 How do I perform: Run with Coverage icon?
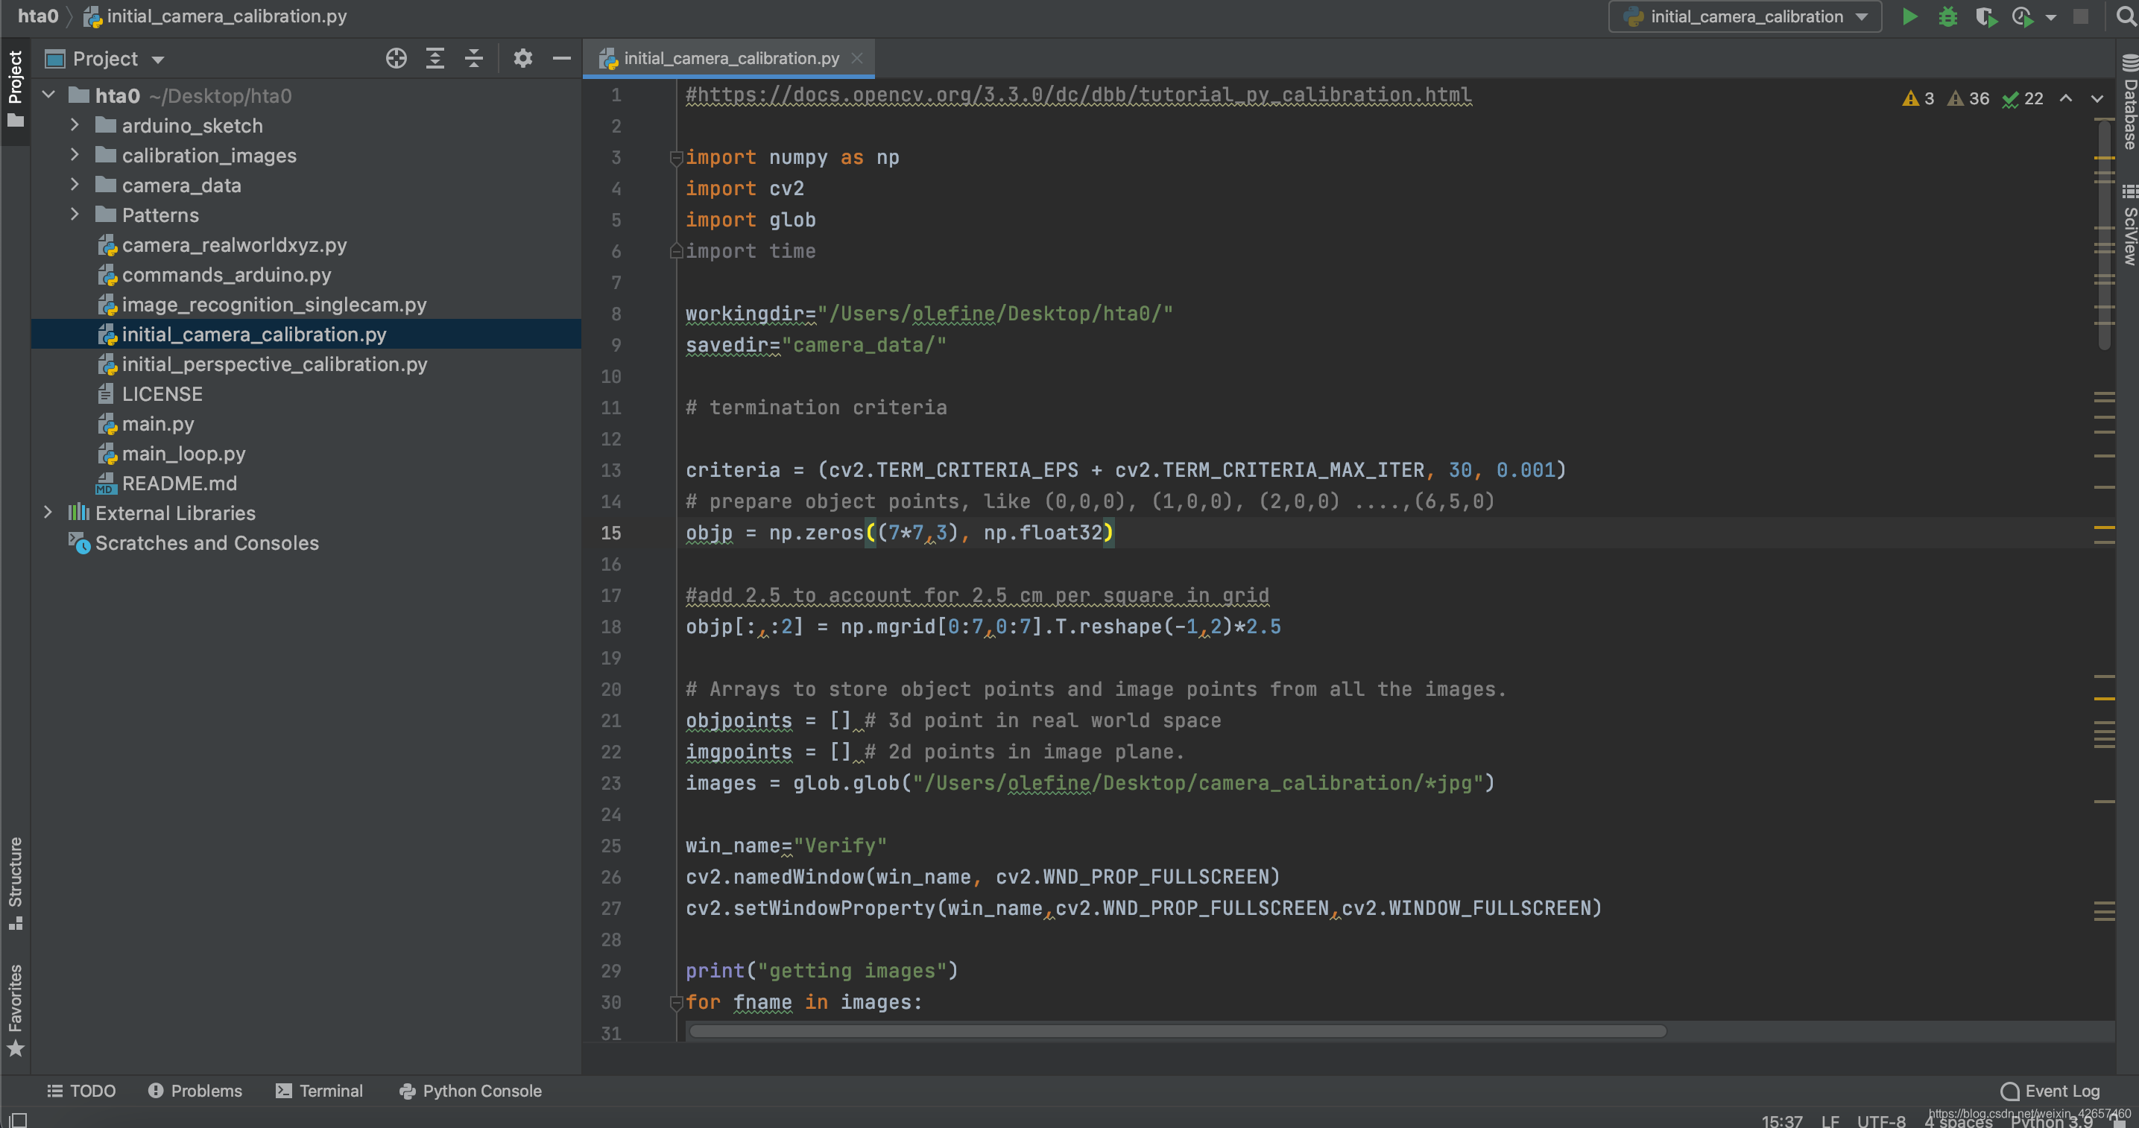point(1985,16)
